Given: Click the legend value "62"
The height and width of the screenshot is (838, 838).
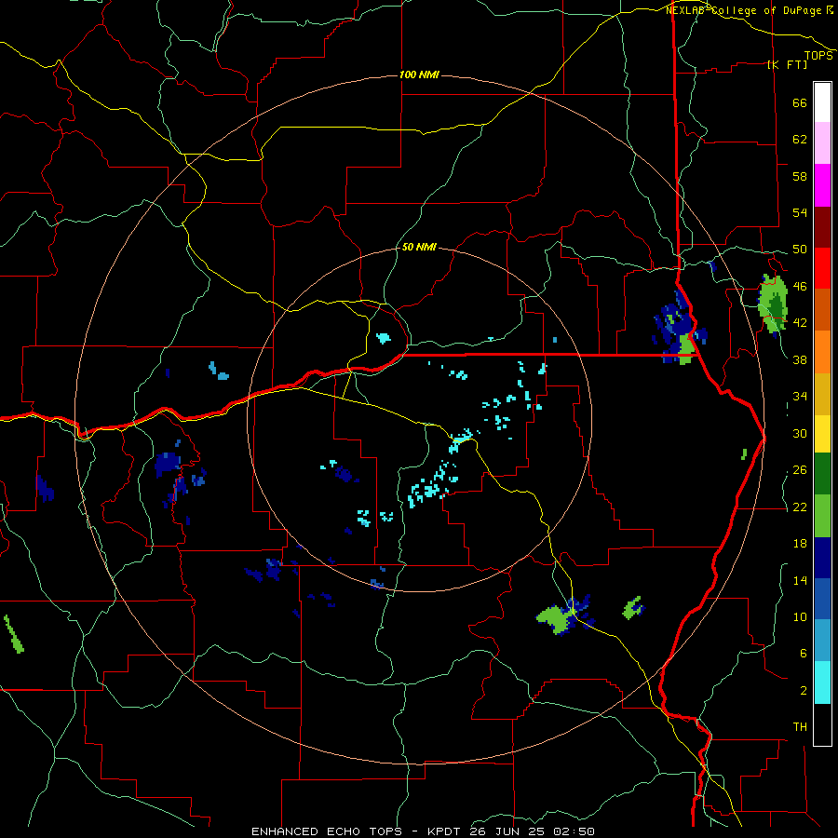Looking at the screenshot, I should [800, 140].
